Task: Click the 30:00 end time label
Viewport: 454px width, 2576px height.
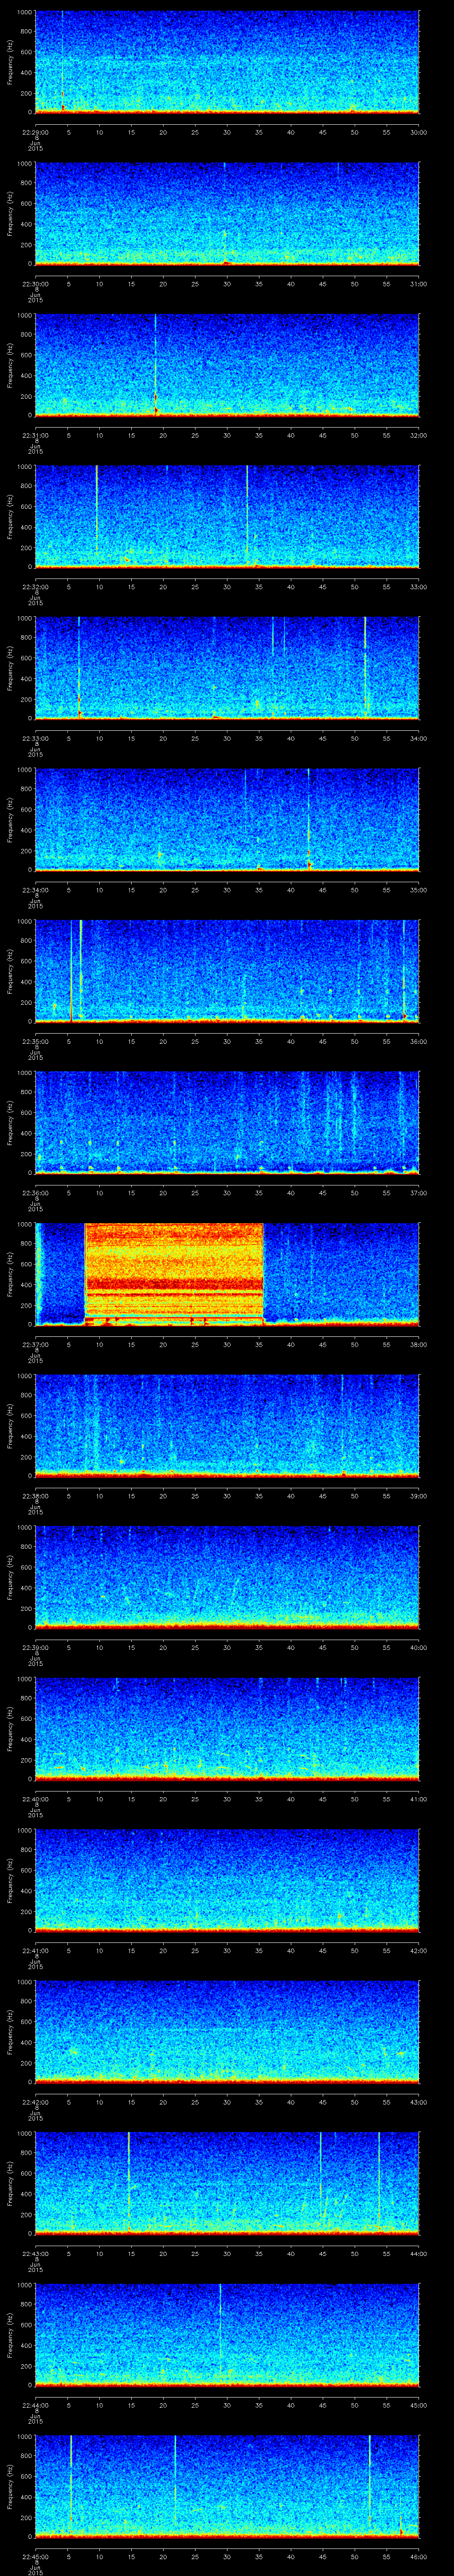Action: tap(418, 132)
